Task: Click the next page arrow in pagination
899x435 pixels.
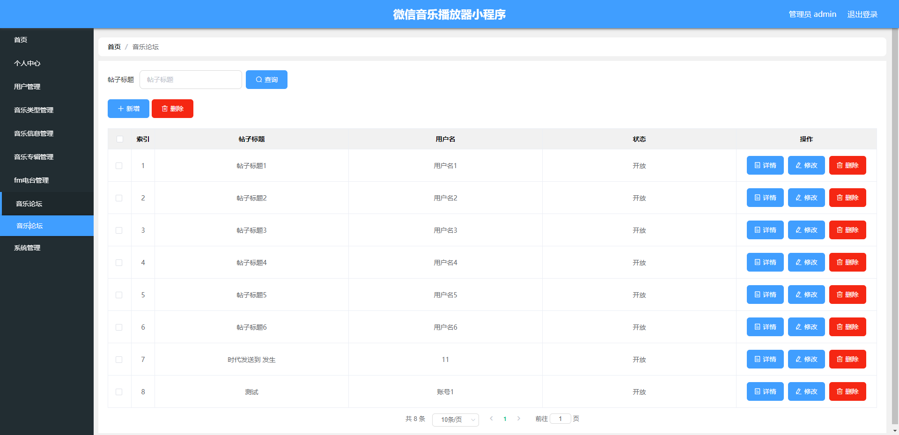Action: click(519, 419)
